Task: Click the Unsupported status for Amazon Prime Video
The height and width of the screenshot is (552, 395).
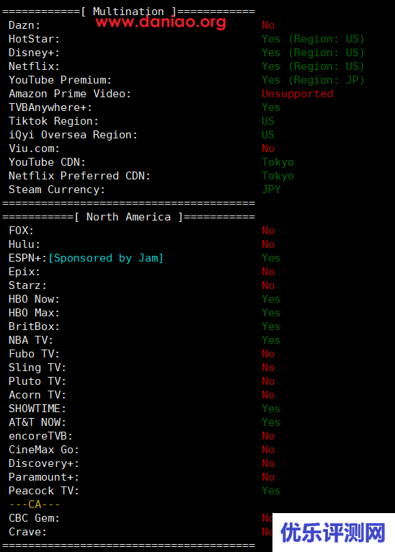Action: click(x=298, y=94)
